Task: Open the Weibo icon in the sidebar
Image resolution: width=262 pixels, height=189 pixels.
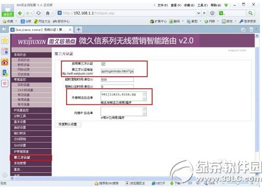Action: coord(5,62)
